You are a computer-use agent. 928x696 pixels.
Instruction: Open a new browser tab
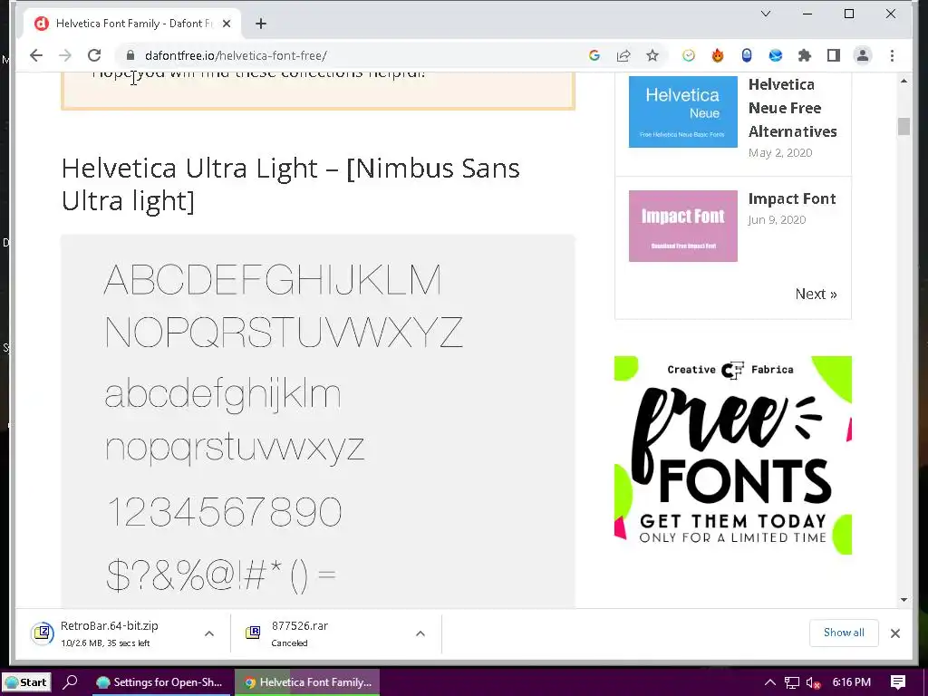[261, 24]
